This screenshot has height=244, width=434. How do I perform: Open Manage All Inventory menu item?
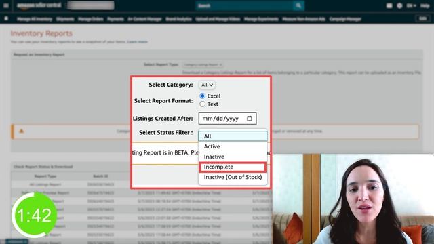[35, 19]
